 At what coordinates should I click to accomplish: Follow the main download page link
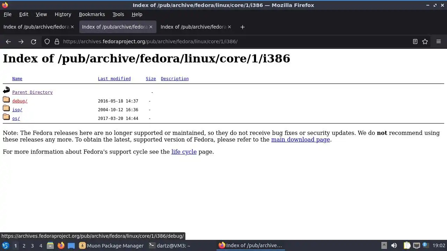pyautogui.click(x=301, y=139)
